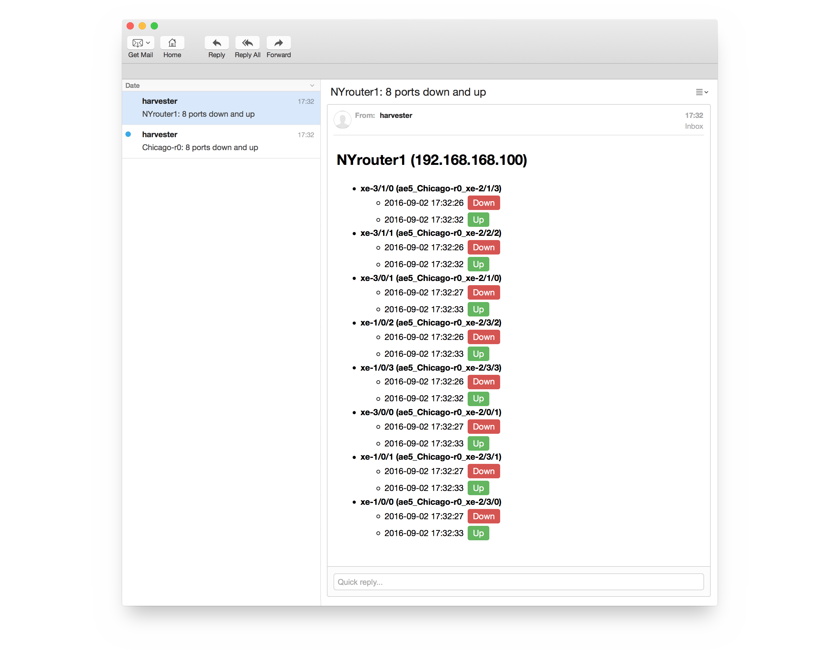Image resolution: width=840 pixels, height=654 pixels.
Task: Open Date sort order dropdown
Action: click(312, 85)
